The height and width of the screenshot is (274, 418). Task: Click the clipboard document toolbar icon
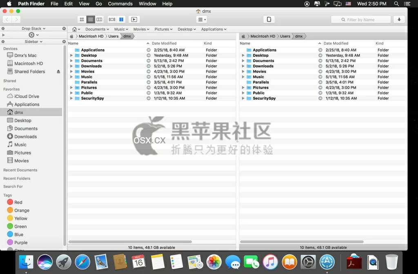pos(269,20)
